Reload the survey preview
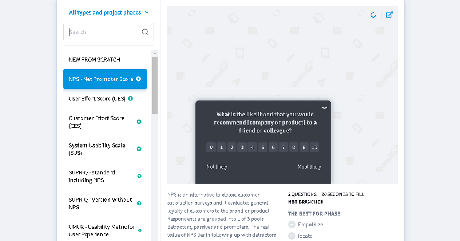Image resolution: width=460 pixels, height=241 pixels. [373, 15]
